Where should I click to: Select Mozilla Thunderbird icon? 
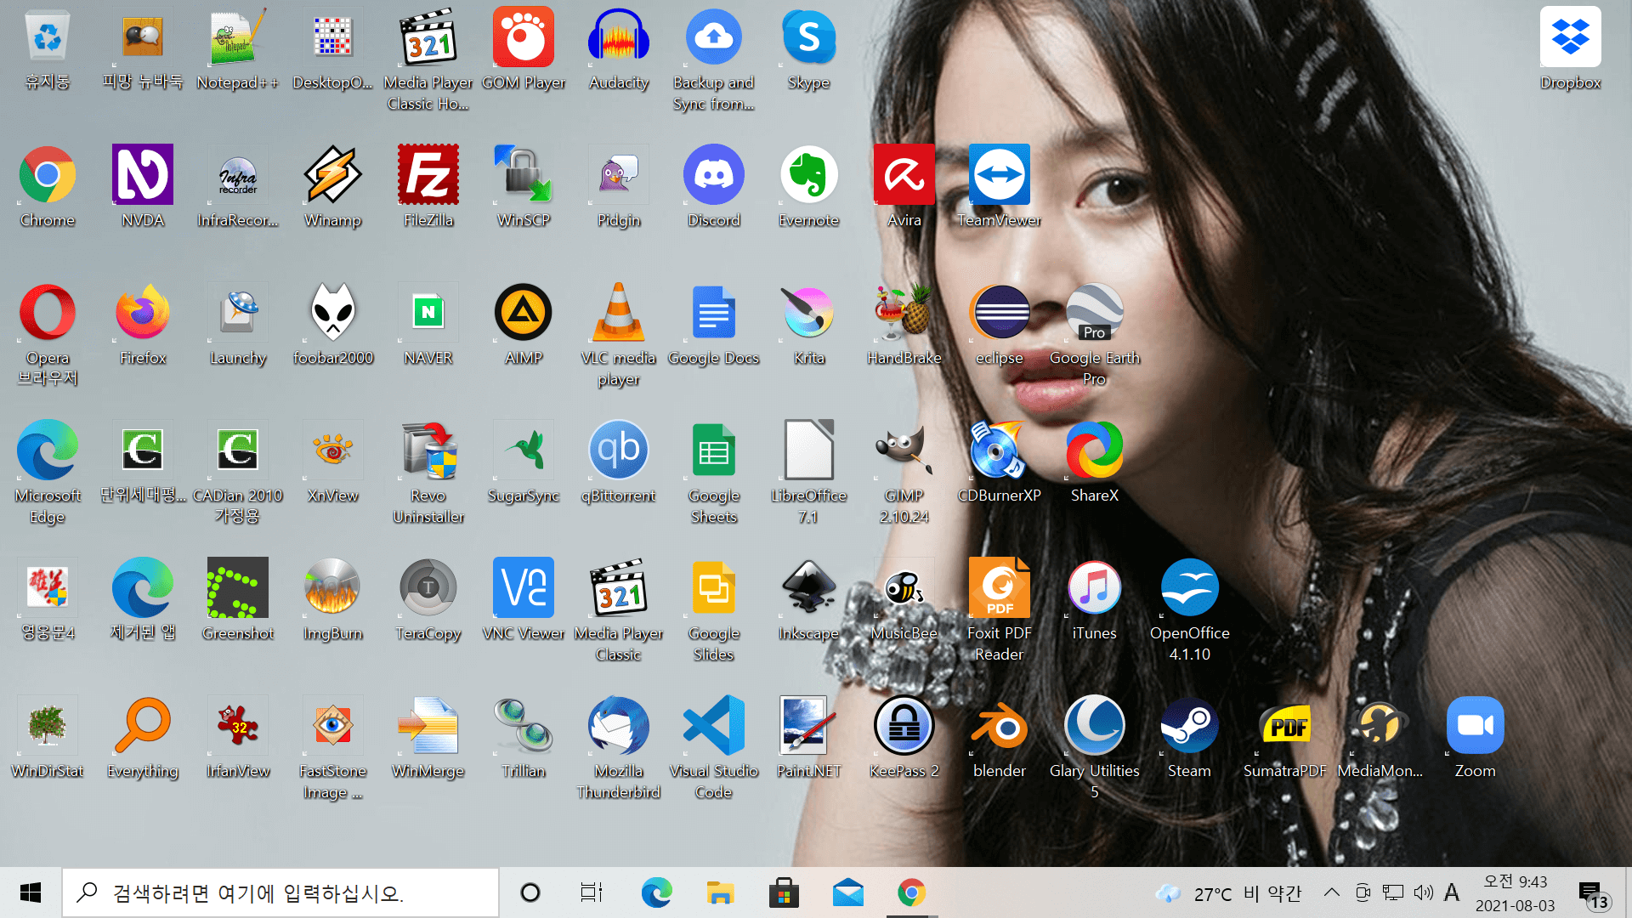pos(619,748)
